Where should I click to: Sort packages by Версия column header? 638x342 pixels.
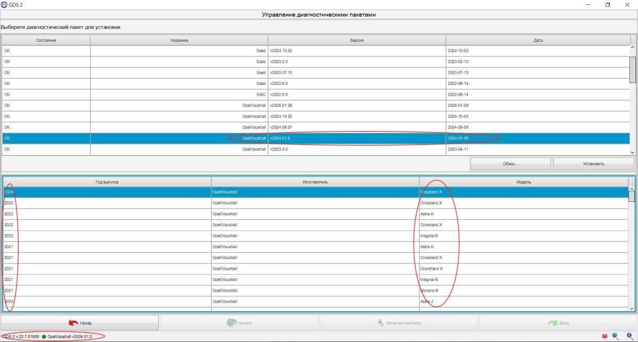(357, 40)
